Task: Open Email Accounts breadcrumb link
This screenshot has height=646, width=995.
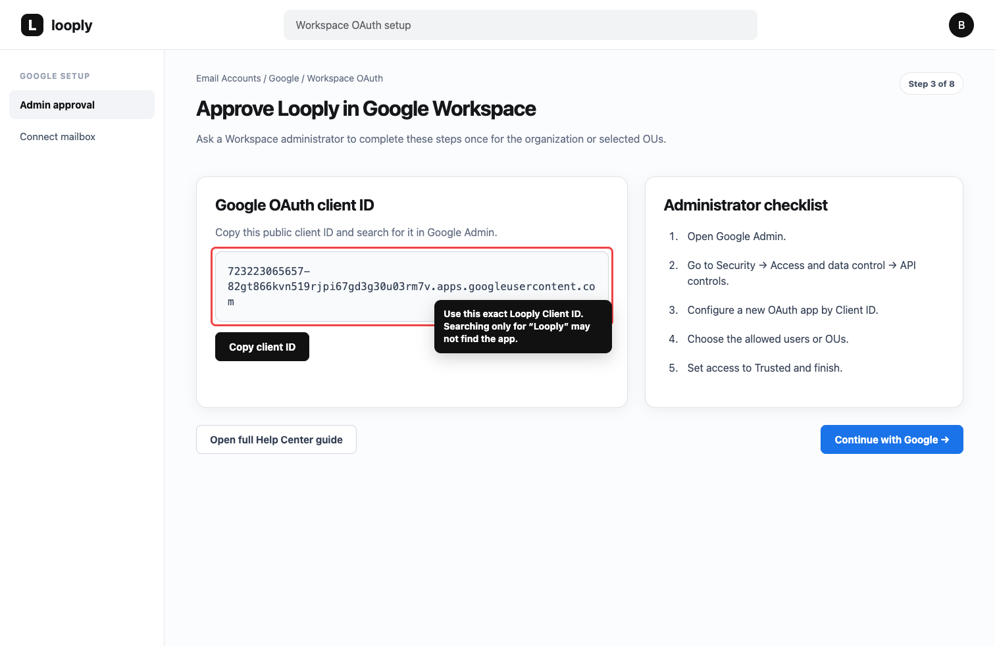Action: coord(228,78)
